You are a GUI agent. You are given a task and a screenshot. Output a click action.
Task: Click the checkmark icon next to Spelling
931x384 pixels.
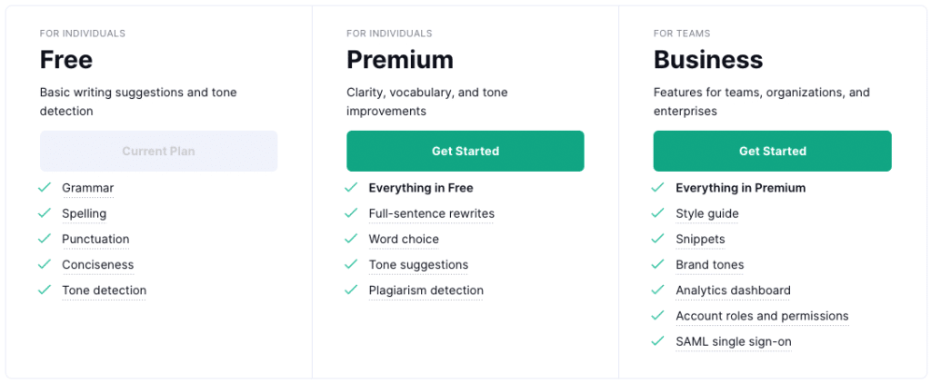pos(45,212)
